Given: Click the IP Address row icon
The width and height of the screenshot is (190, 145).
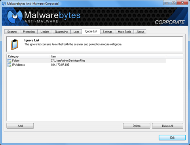Looking at the screenshot, I should point(9,65).
